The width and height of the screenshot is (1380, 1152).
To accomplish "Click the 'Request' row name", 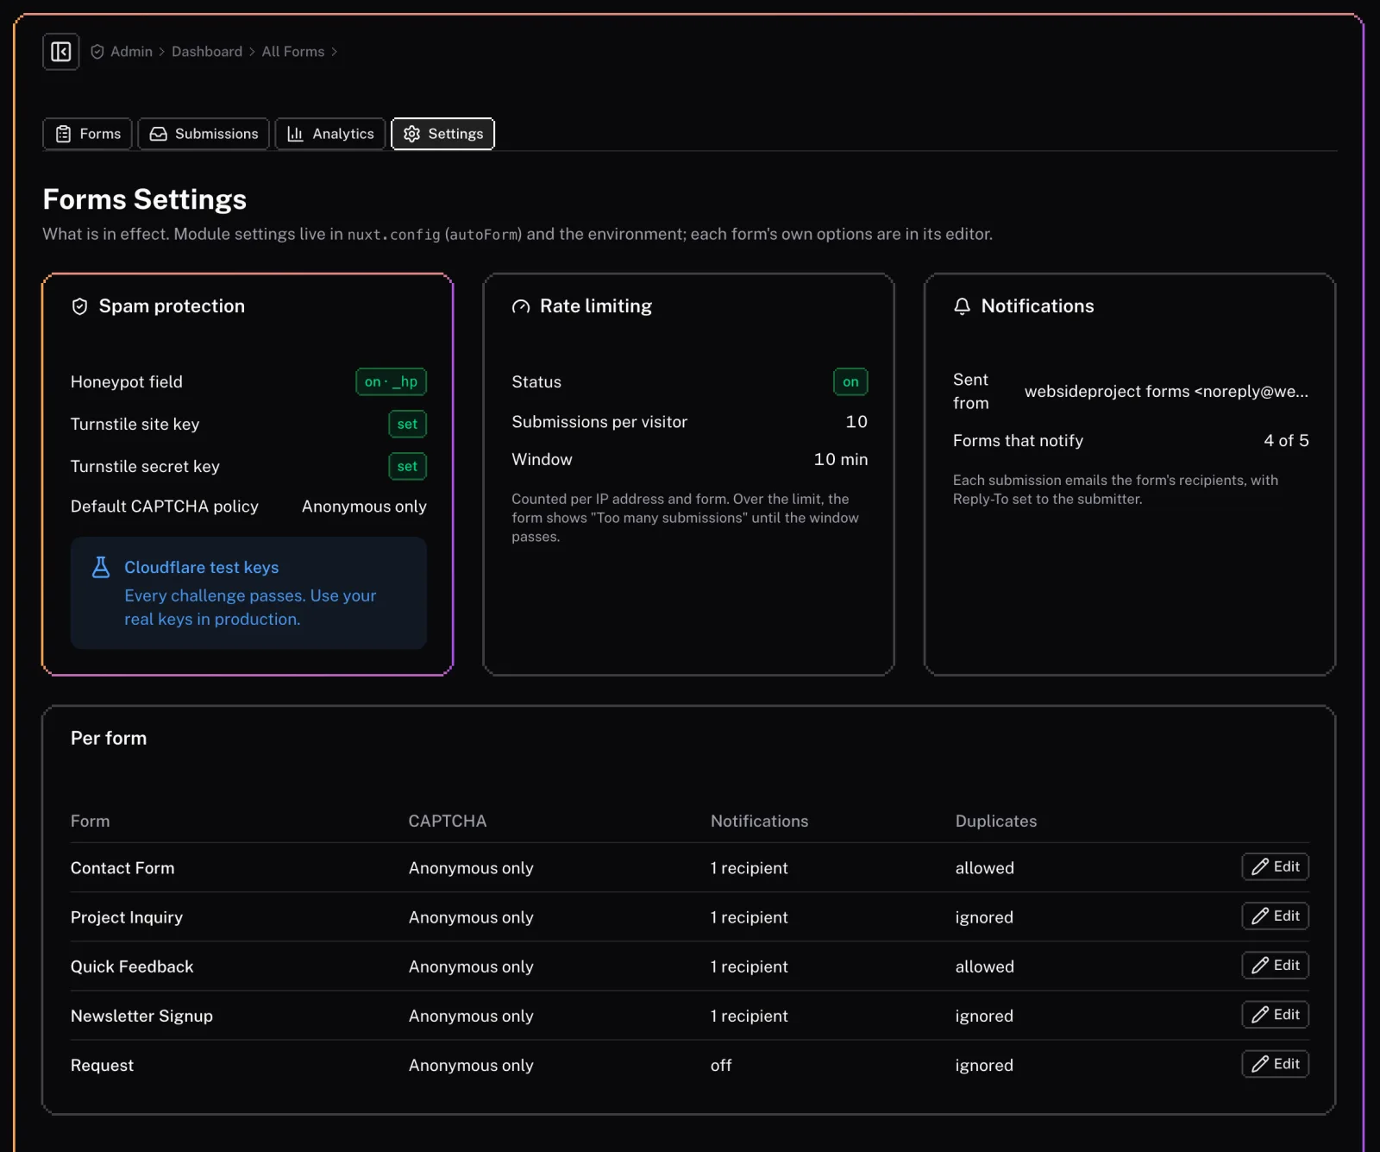I will 102,1065.
